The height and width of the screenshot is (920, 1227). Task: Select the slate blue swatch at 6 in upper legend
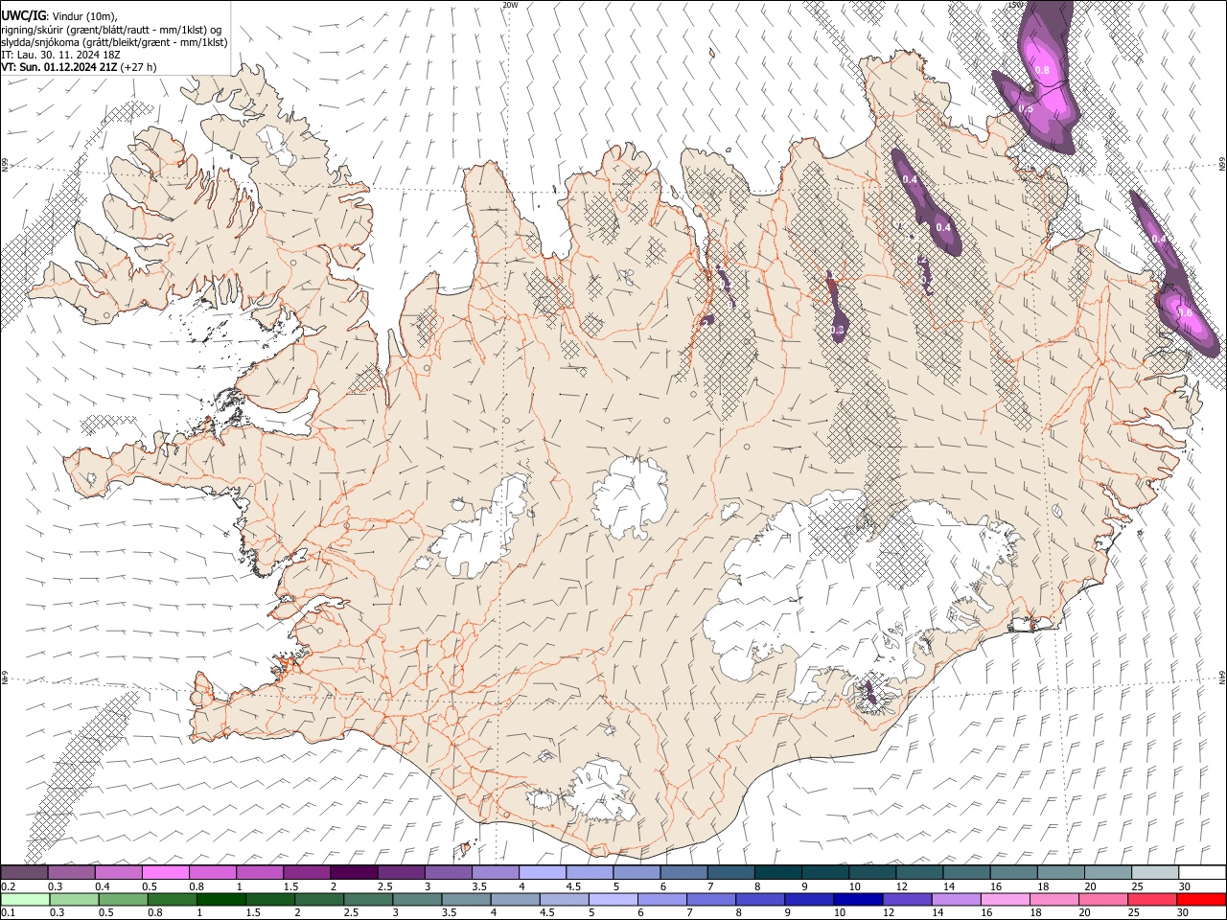tap(683, 872)
